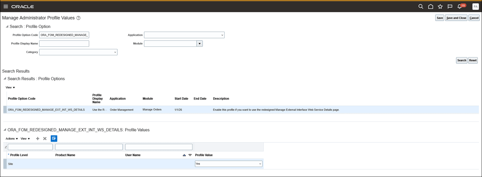
Task: Click the Product Name filter field
Action: [89, 147]
